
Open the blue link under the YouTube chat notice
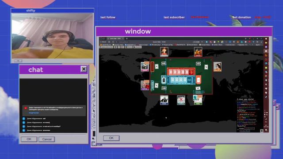coord(34,113)
